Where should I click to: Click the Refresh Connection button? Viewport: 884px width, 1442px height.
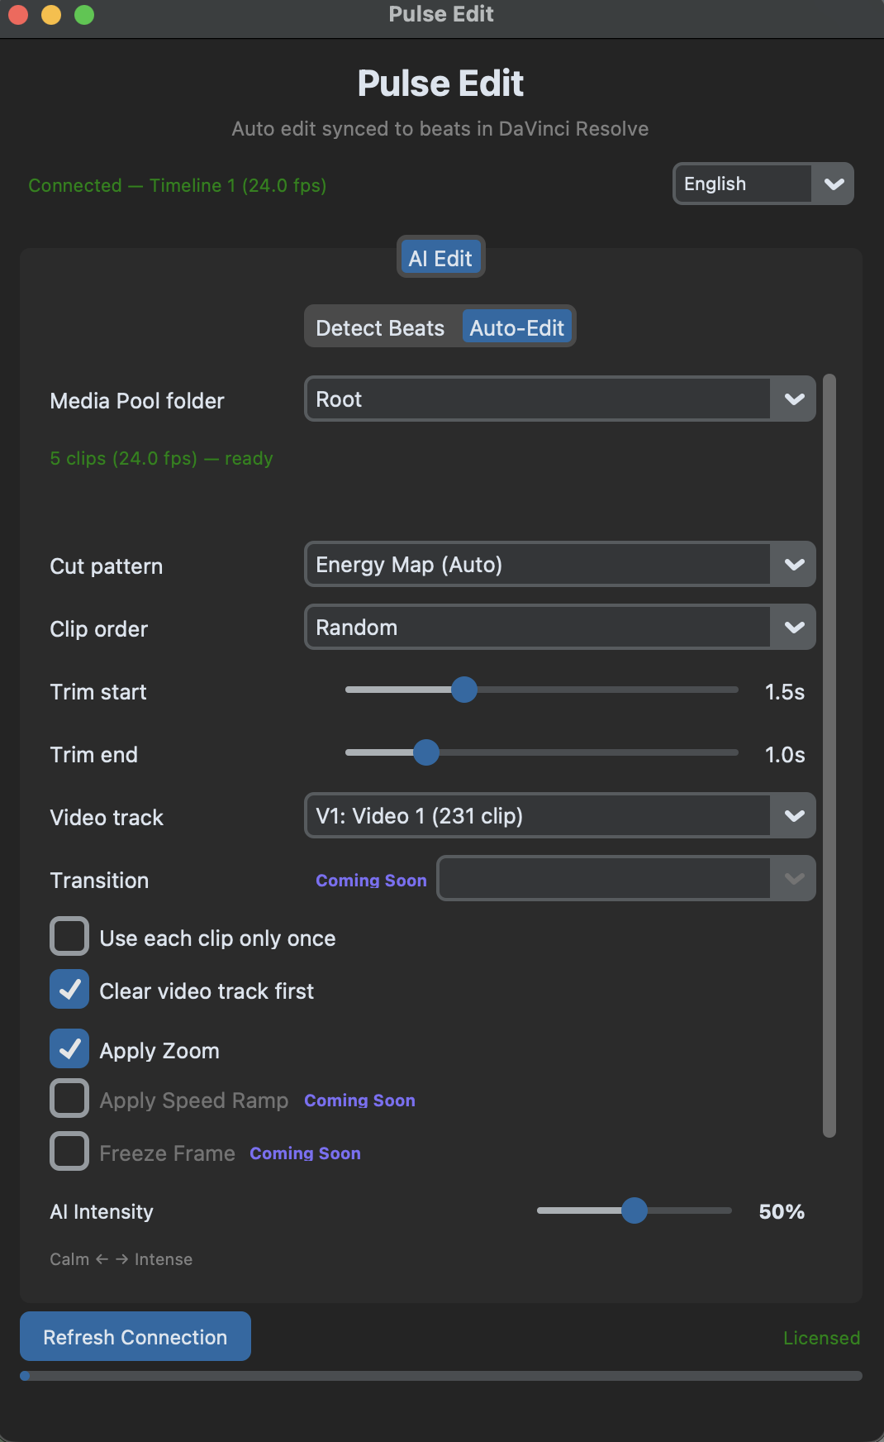point(135,1337)
